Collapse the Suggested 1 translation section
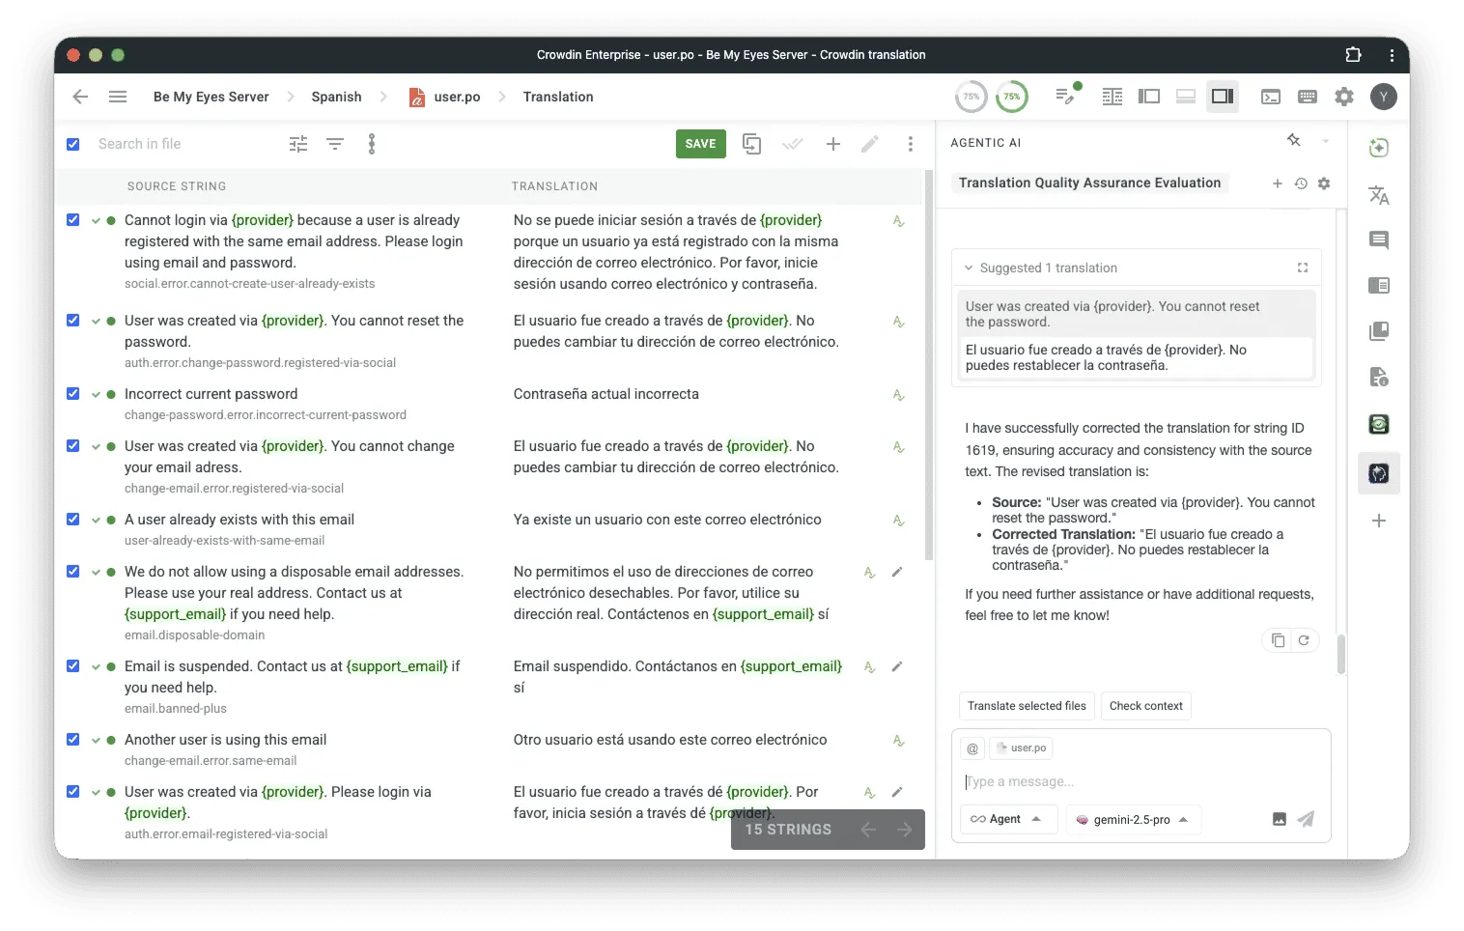This screenshot has height=931, width=1464. (x=968, y=268)
